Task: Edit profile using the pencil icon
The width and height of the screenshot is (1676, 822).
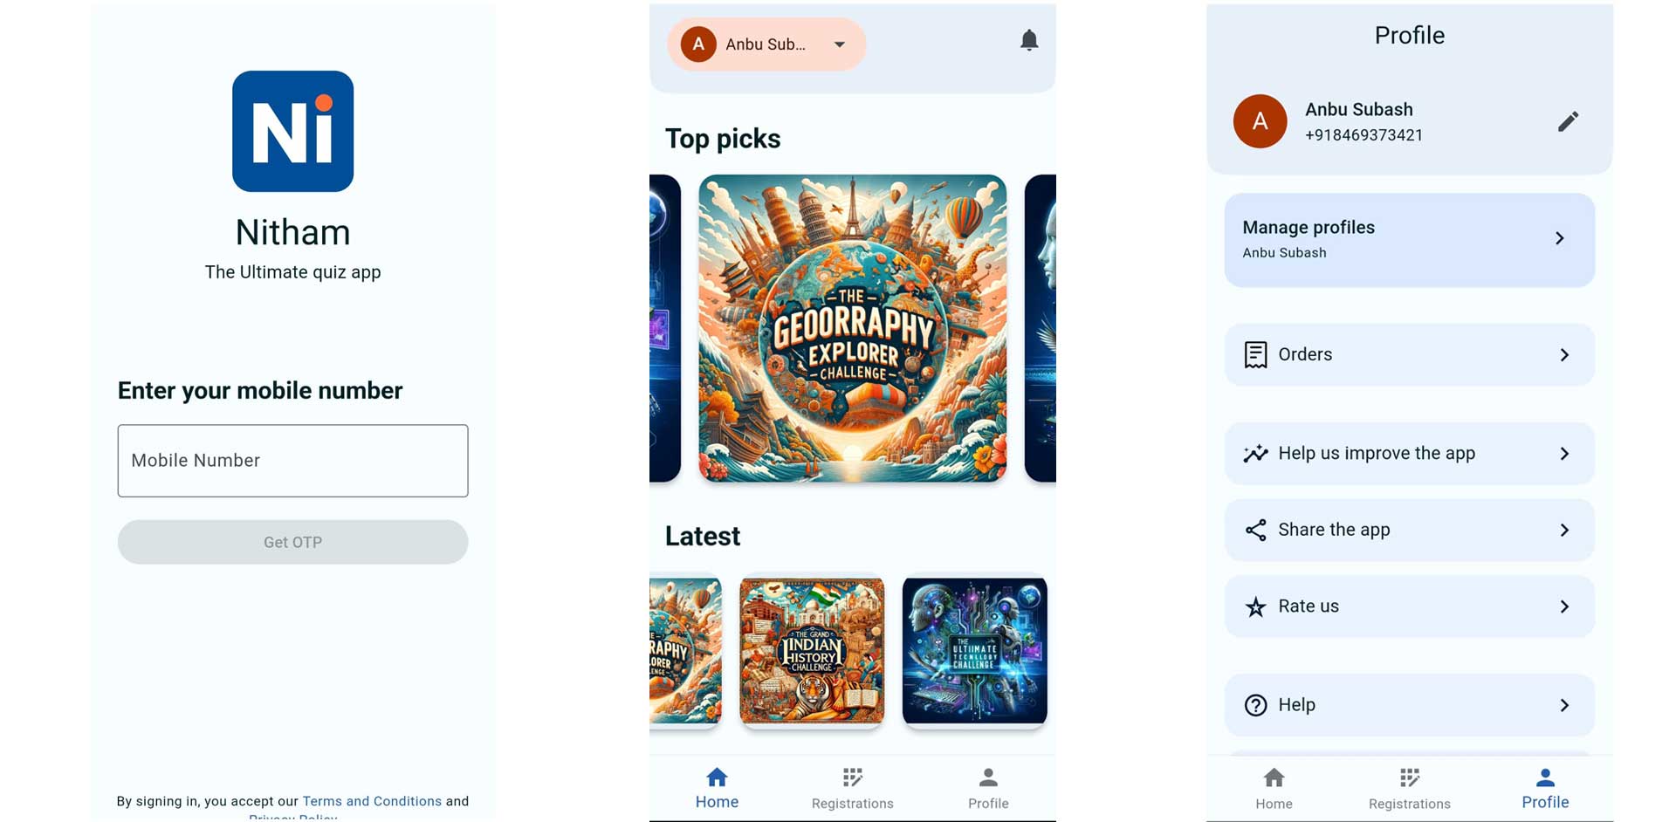Action: [x=1568, y=121]
